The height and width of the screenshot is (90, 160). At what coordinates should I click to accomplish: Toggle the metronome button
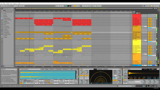pos(19,6)
